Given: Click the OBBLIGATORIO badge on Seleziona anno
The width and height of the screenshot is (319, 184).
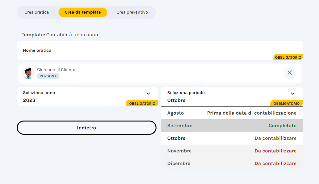Looking at the screenshot, I should (142, 103).
